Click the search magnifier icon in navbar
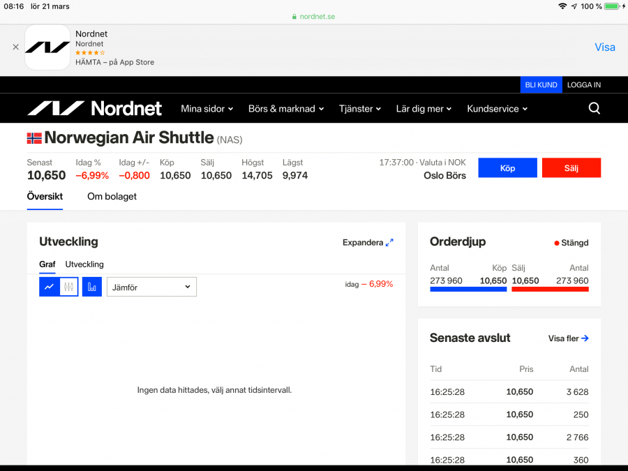This screenshot has height=471, width=628. point(594,108)
